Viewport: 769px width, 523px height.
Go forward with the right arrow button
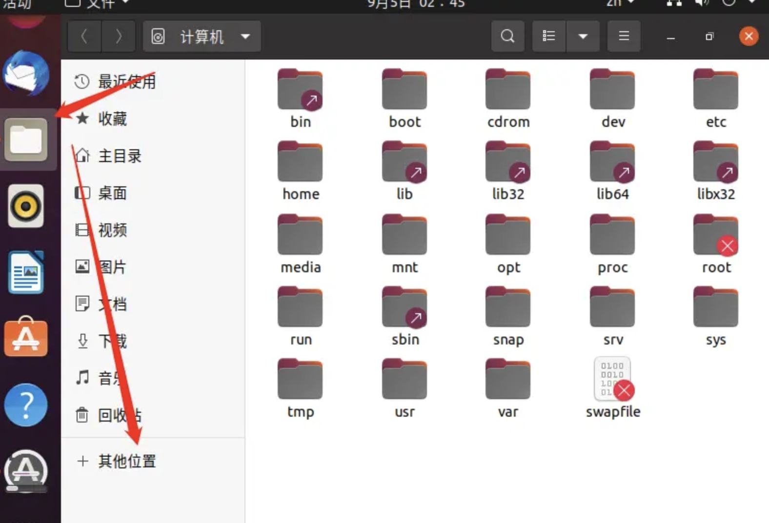119,36
